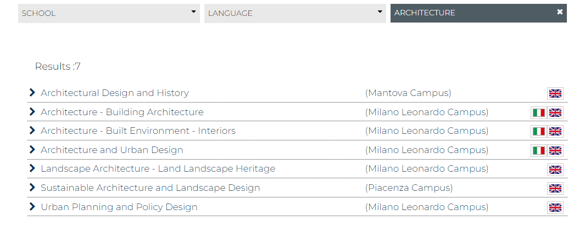The image size is (585, 226).
Task: Click UK flag for Architectural Design and History
Action: click(555, 93)
